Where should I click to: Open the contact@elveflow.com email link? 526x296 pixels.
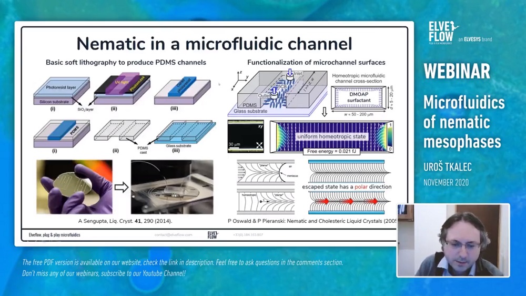click(x=173, y=235)
